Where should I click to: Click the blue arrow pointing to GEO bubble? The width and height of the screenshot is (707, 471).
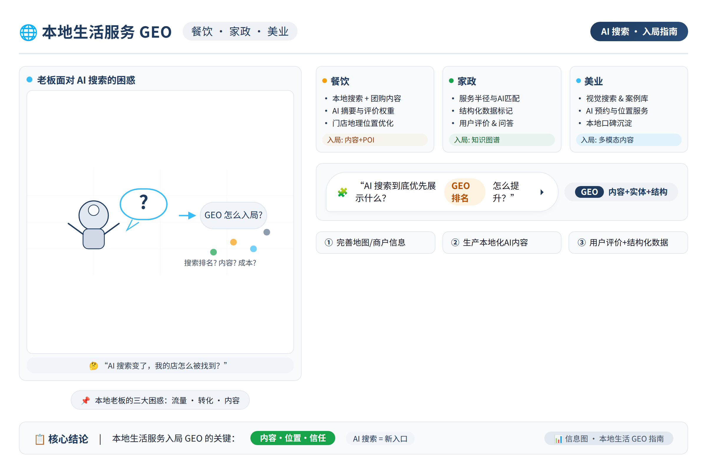click(x=187, y=215)
